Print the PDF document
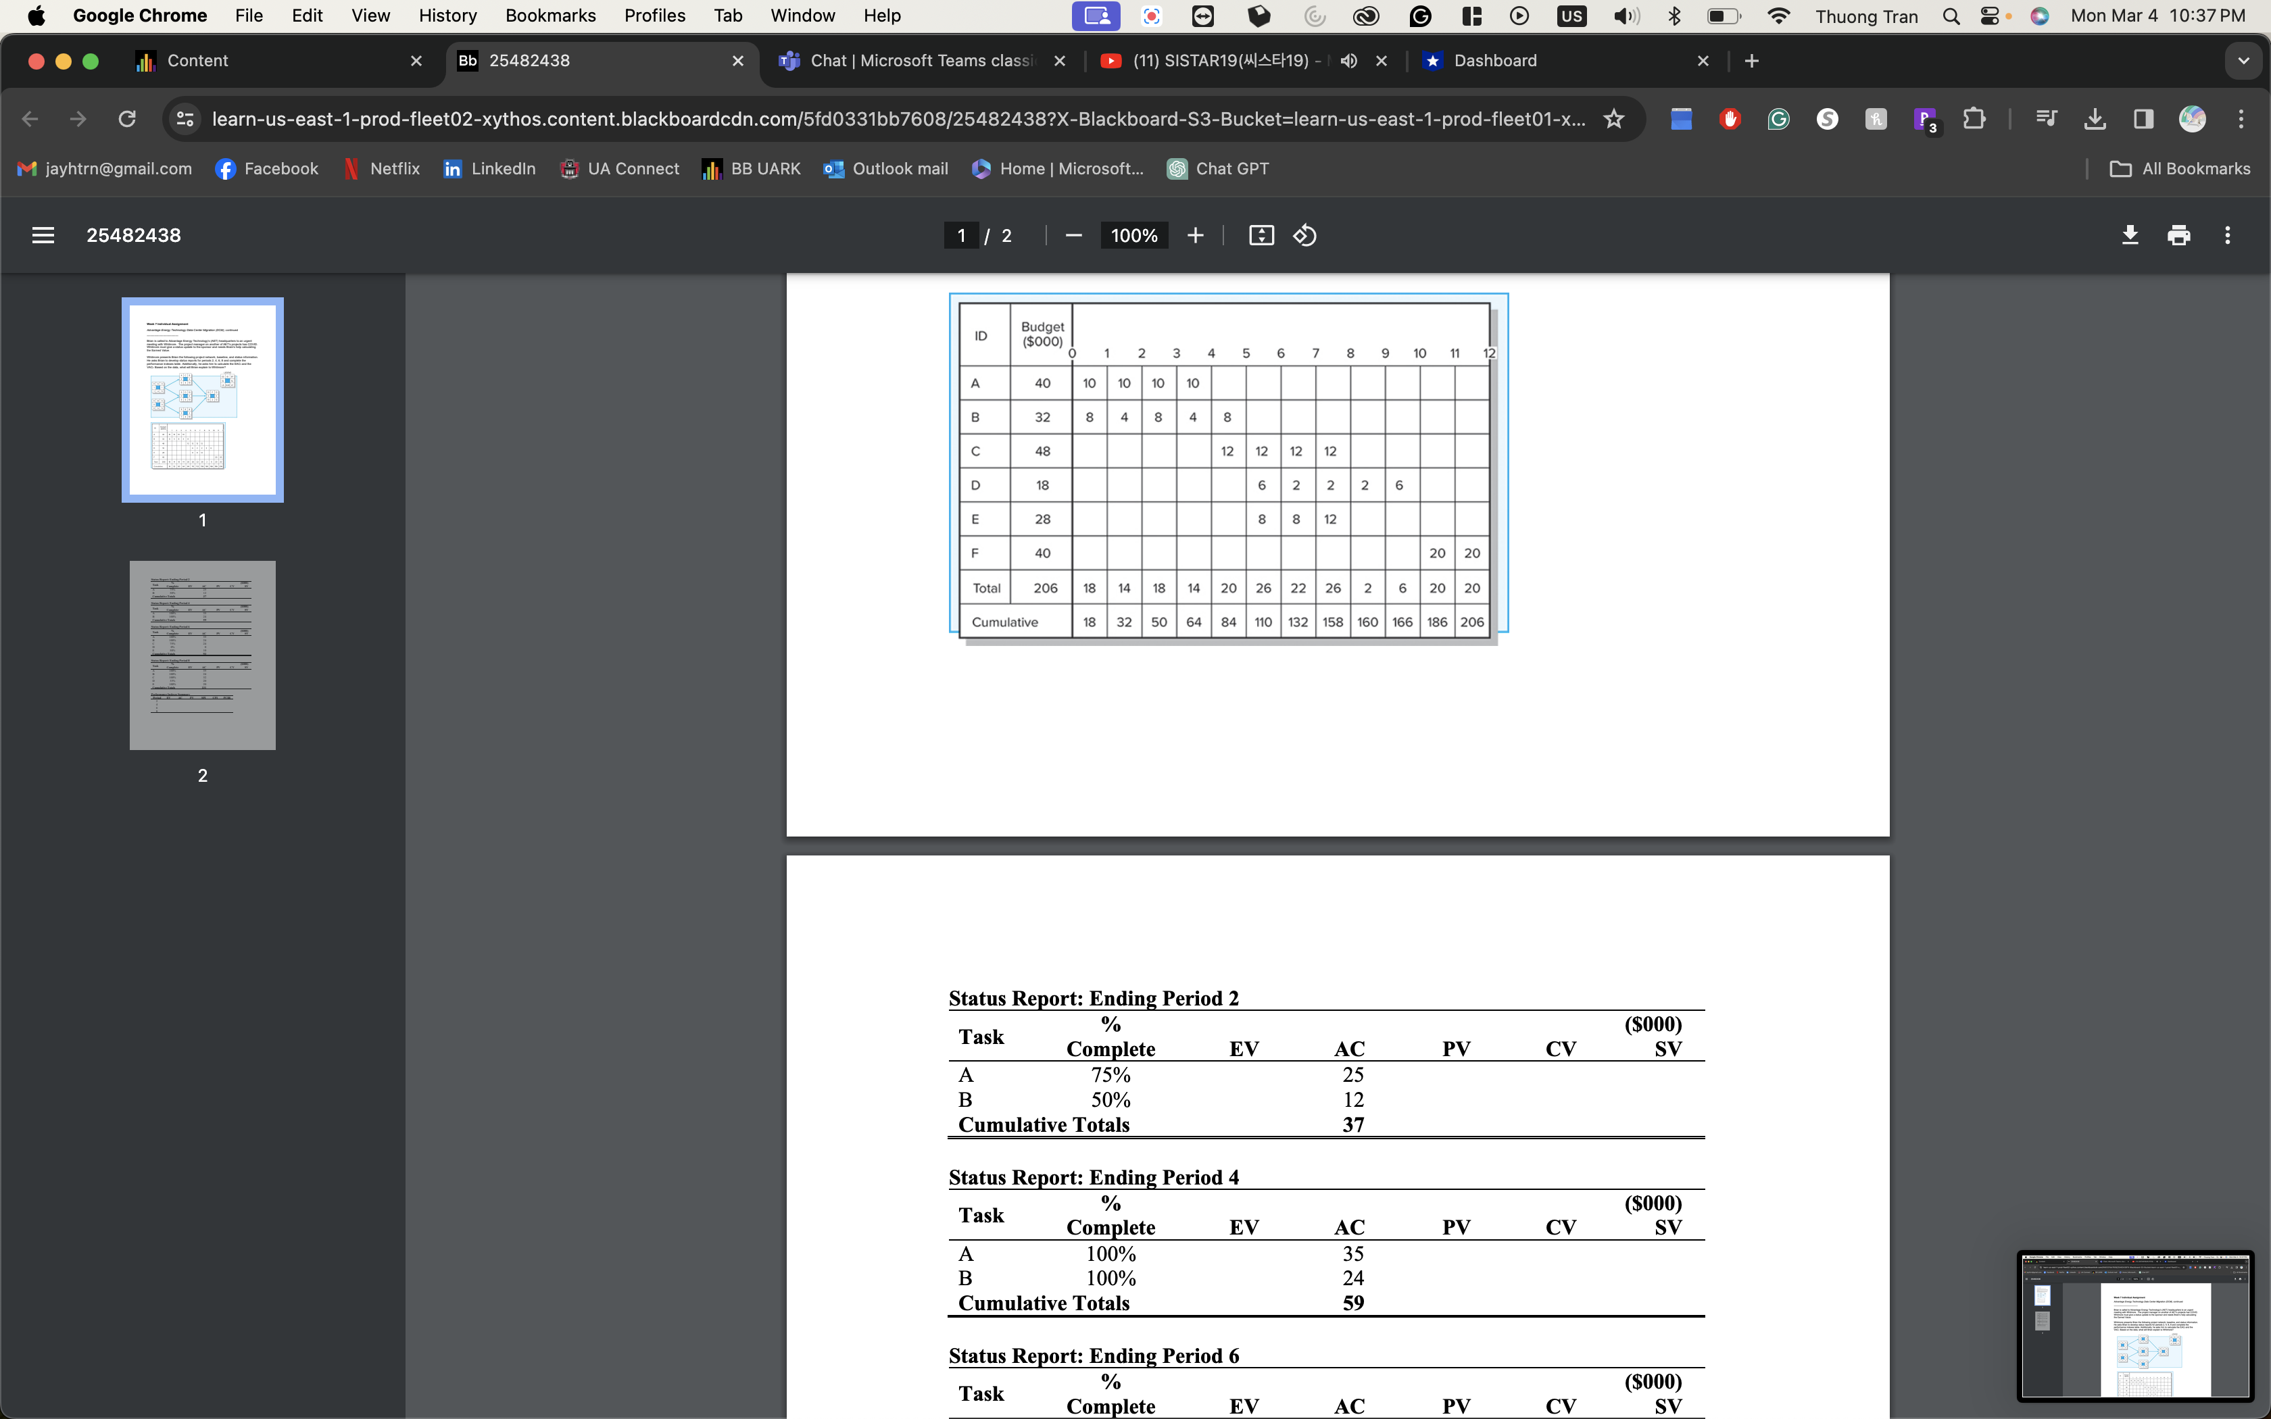The height and width of the screenshot is (1419, 2271). (x=2178, y=236)
